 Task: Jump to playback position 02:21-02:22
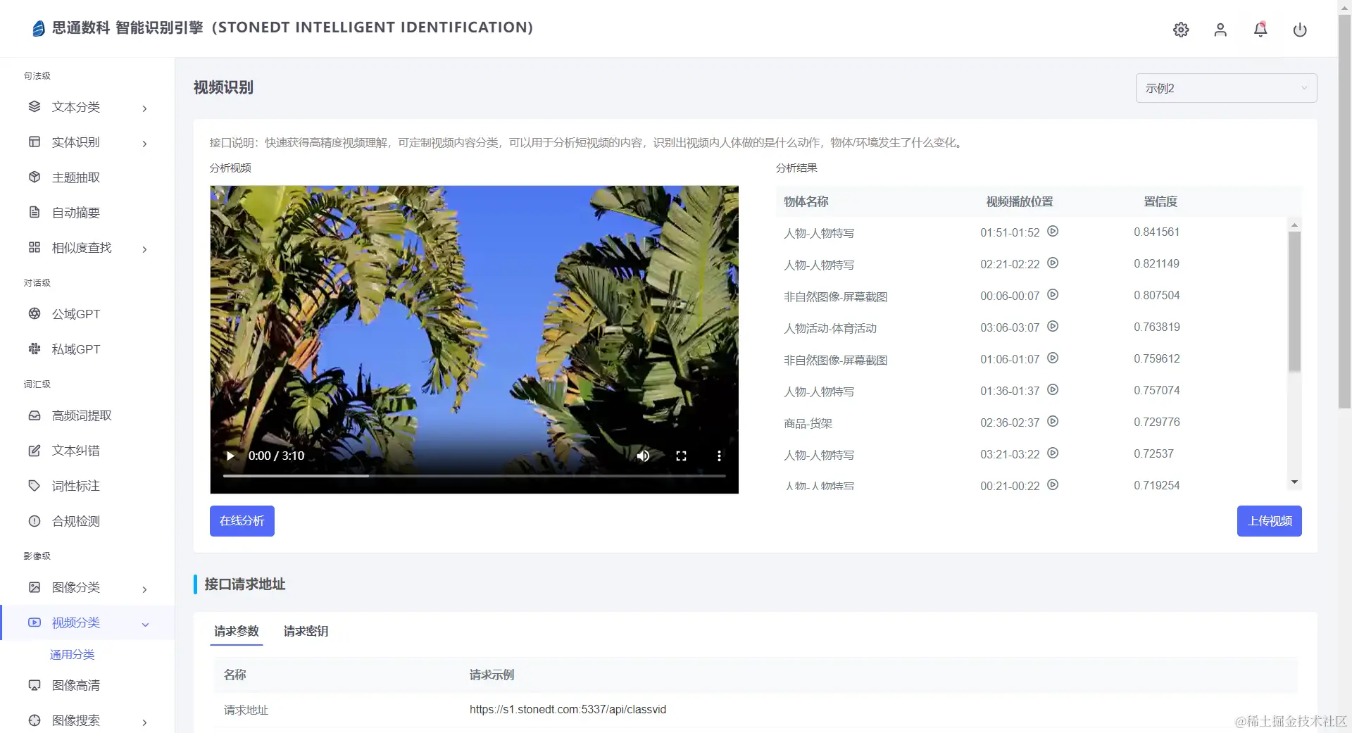(1053, 263)
